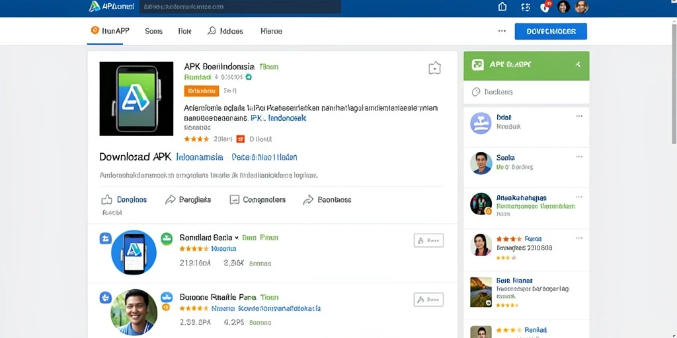Click blue badge icon left of Boronne row

pyautogui.click(x=106, y=297)
